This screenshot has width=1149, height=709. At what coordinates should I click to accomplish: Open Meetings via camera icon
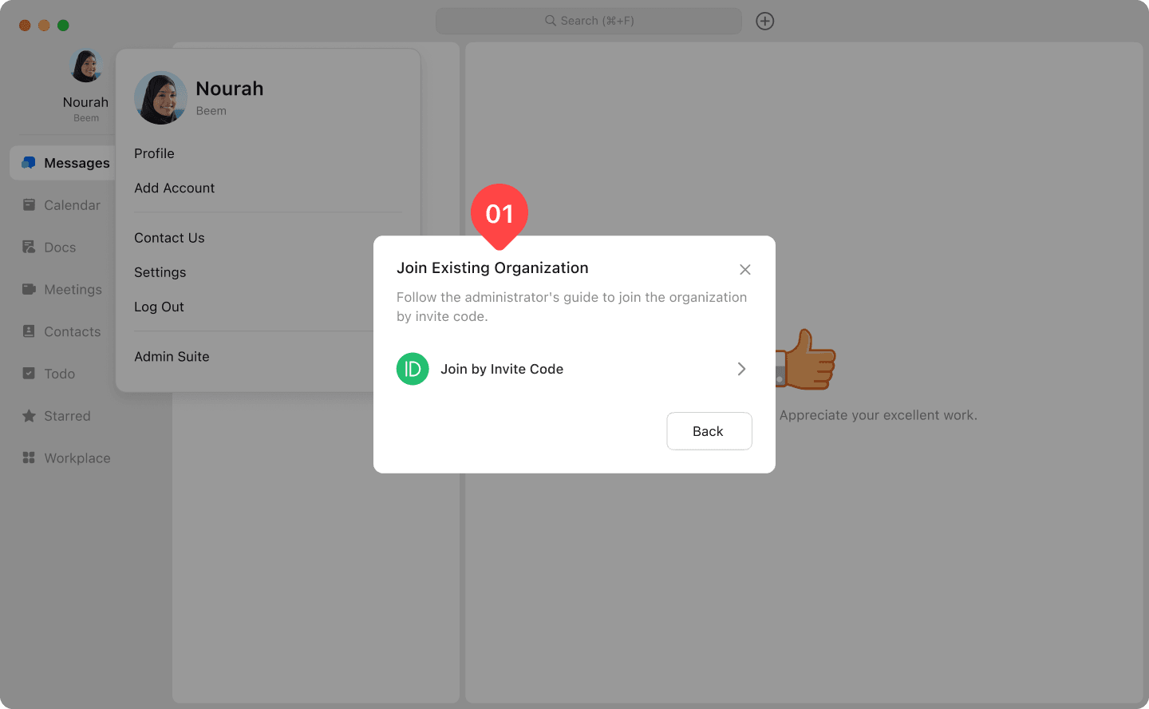pos(29,289)
